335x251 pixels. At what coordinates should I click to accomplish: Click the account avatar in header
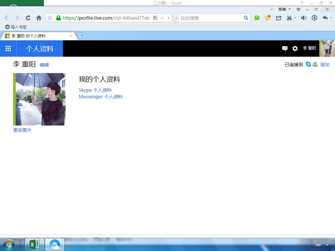(x=327, y=48)
